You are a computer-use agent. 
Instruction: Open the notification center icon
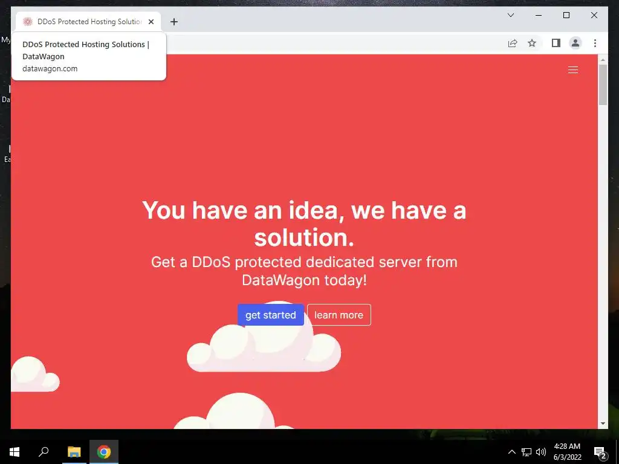(600, 453)
